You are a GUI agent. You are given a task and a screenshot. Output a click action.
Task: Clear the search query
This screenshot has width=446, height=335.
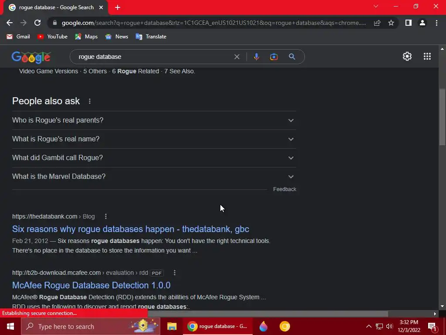click(x=237, y=57)
